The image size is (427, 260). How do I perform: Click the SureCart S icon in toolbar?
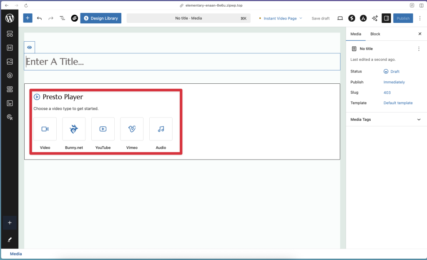352,18
